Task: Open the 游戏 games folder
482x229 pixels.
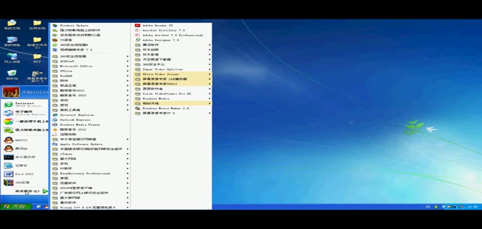Action: 90,105
